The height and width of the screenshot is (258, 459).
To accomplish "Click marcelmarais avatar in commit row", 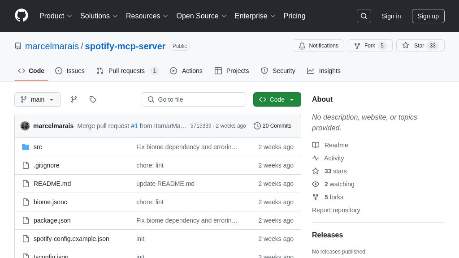I will click(25, 126).
